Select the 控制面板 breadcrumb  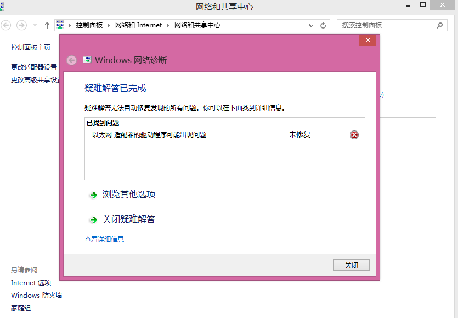tap(89, 25)
